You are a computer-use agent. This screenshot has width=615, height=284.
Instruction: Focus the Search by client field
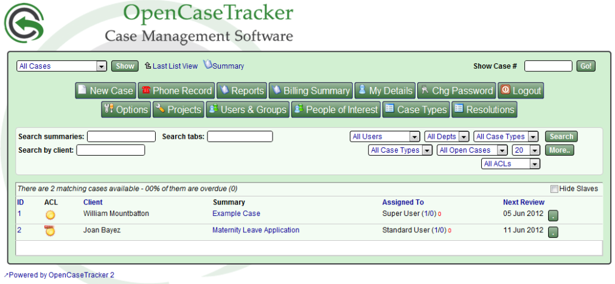(x=111, y=150)
